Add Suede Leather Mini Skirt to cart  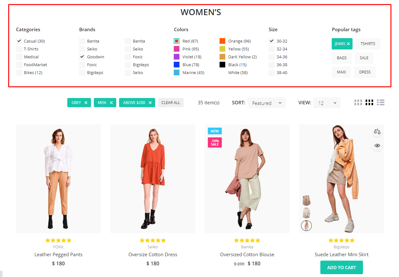(x=342, y=268)
